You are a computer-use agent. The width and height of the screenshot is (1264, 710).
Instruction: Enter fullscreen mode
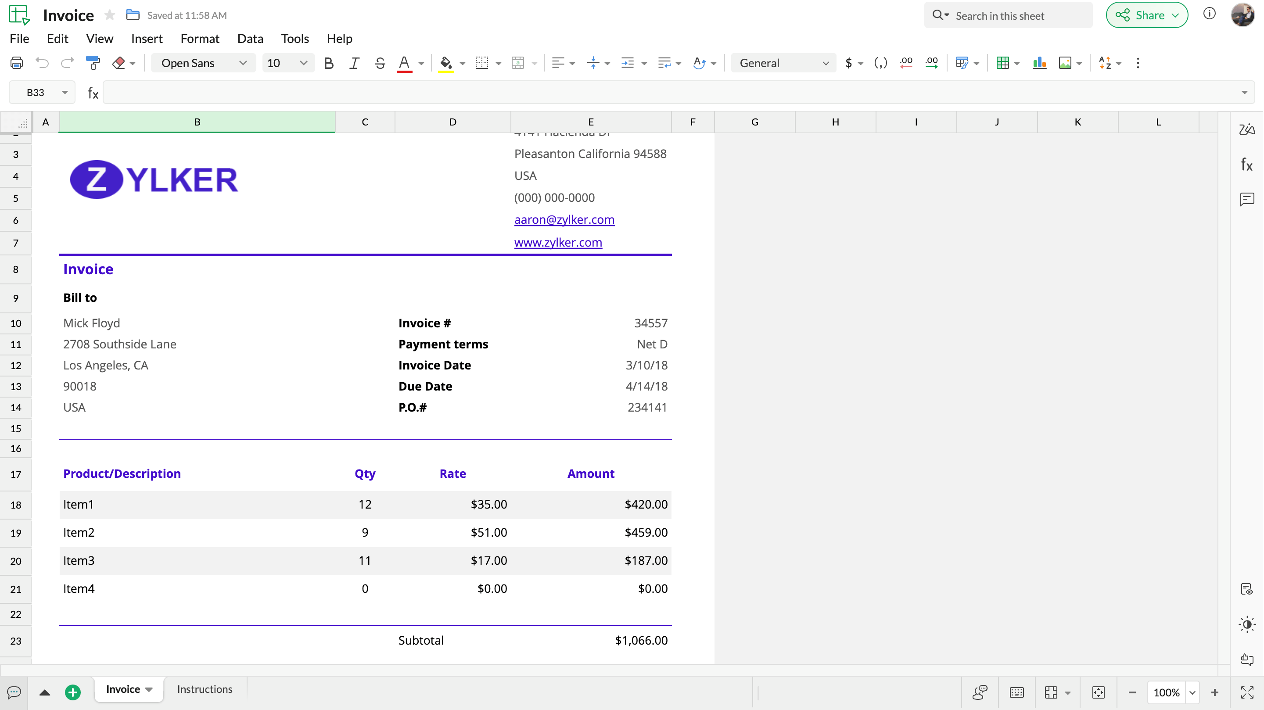point(1247,692)
